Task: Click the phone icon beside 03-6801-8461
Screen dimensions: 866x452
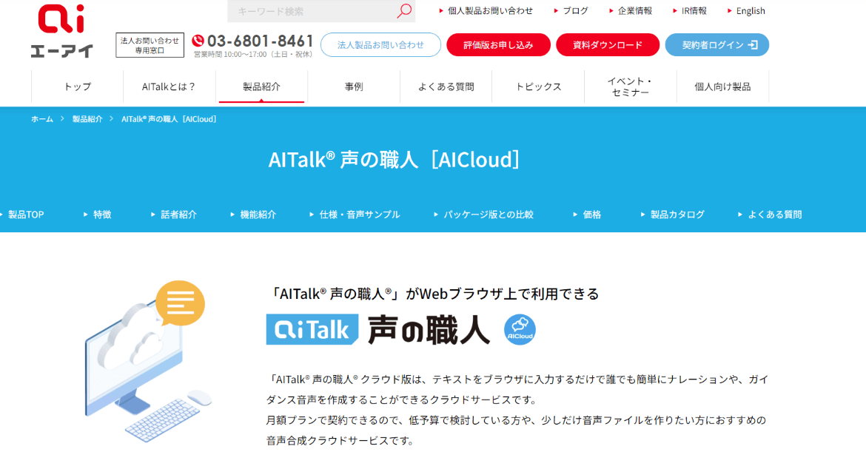Action: coord(198,41)
